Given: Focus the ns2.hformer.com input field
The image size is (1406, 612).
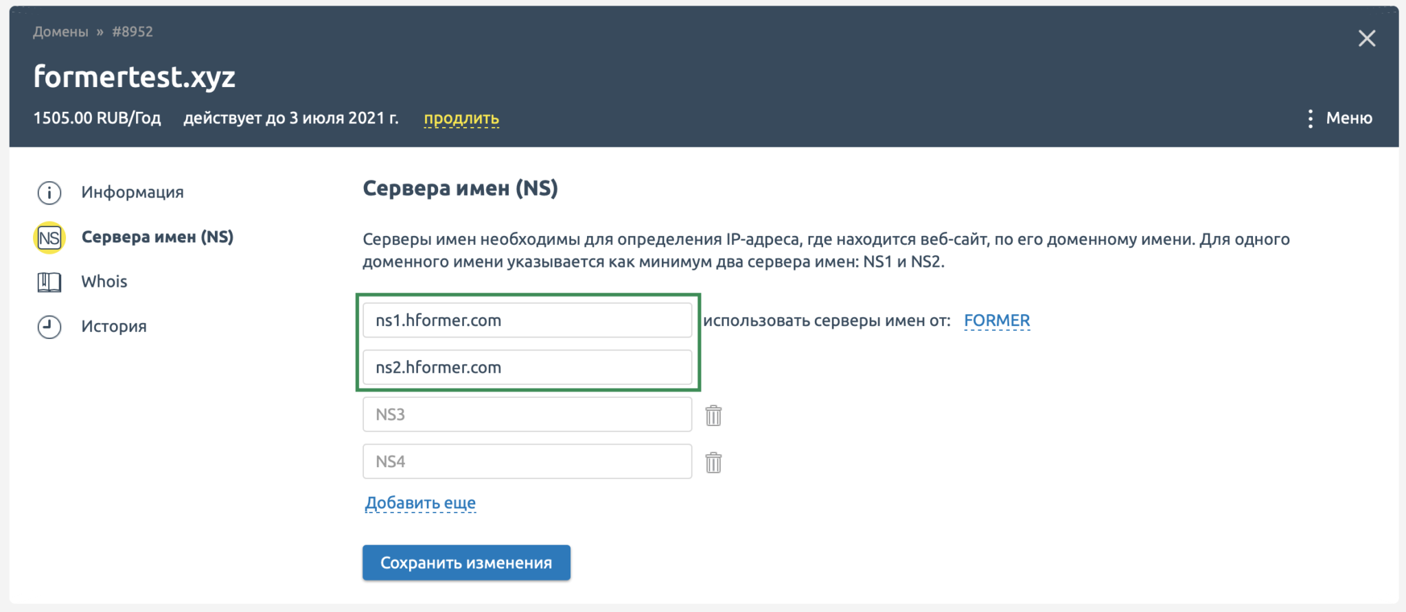Looking at the screenshot, I should (527, 367).
